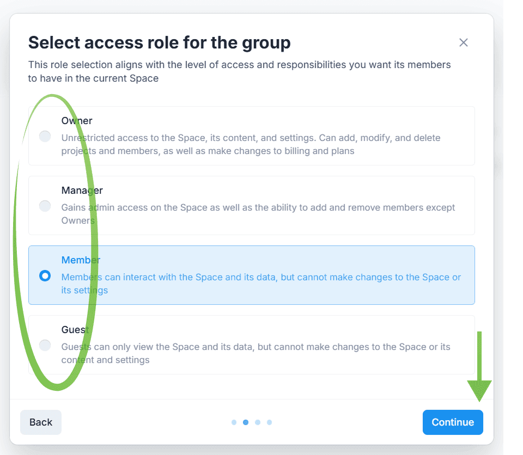This screenshot has width=523, height=455.
Task: Jump to the first step dot
Action: pos(234,422)
